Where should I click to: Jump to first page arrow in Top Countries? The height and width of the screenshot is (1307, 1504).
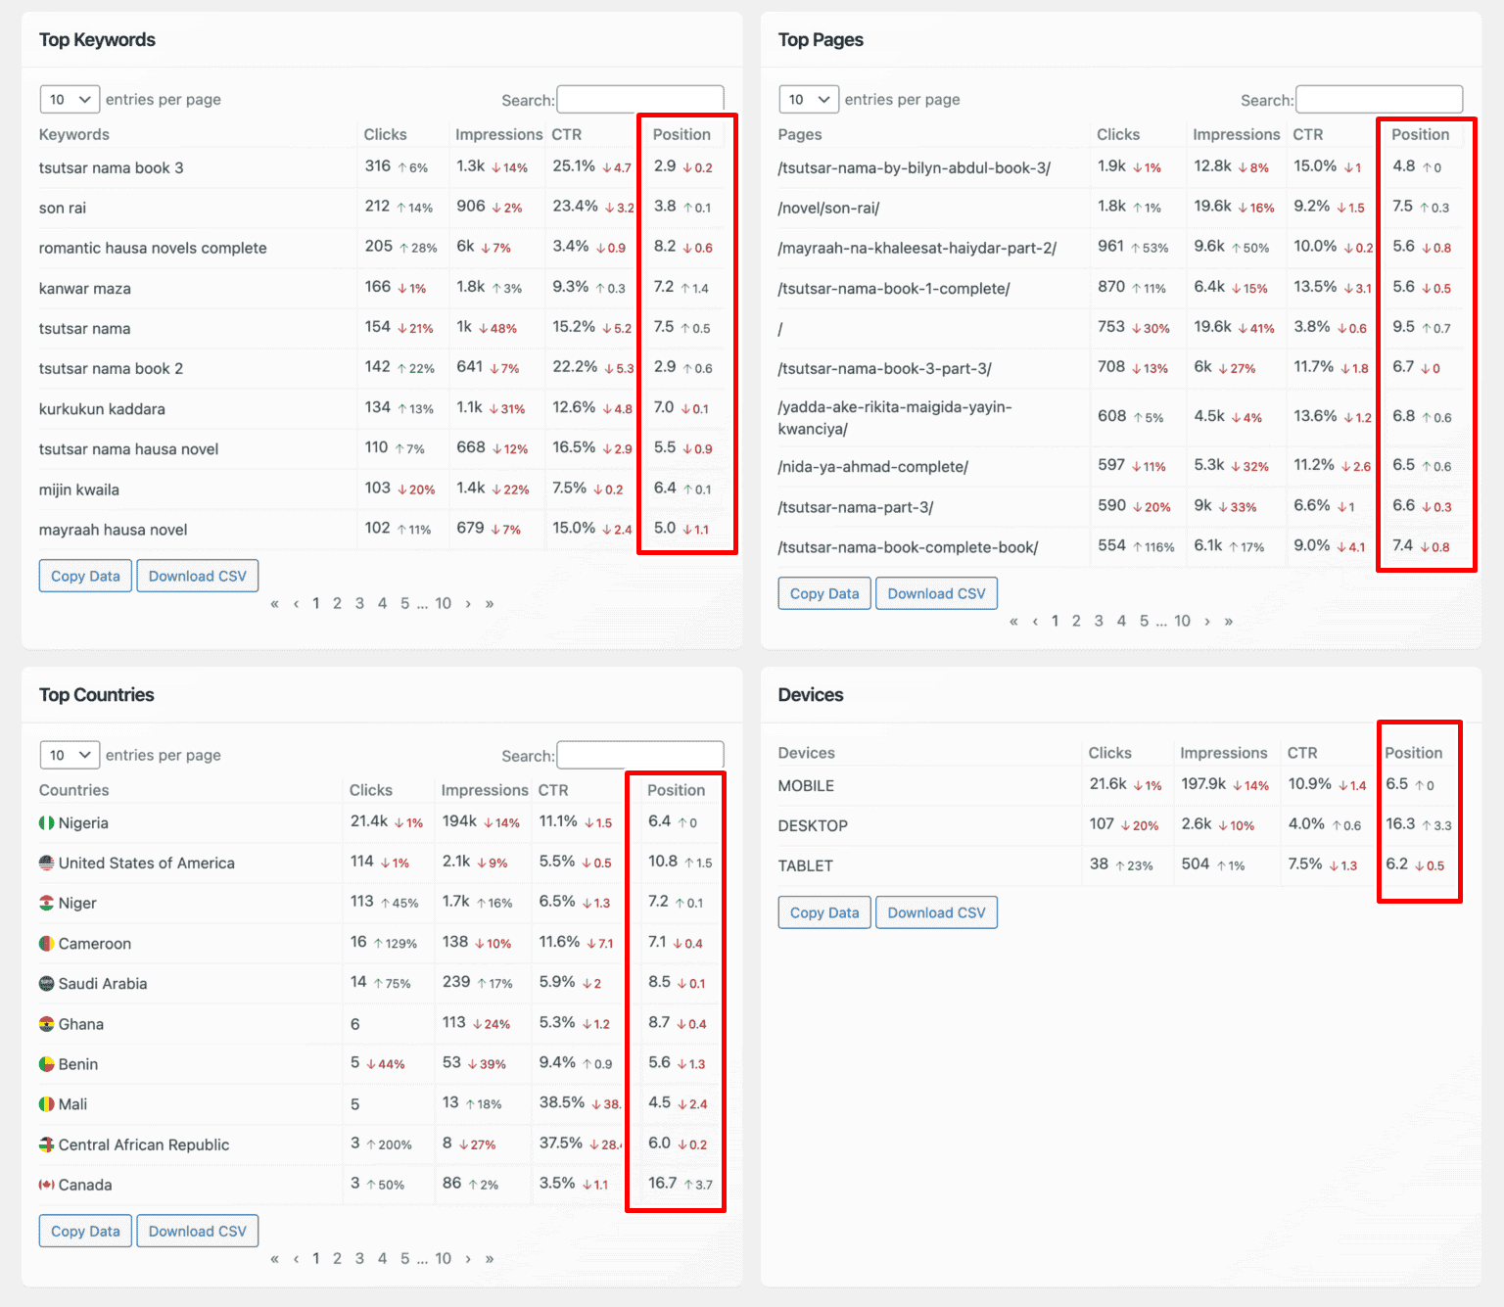(x=274, y=1258)
